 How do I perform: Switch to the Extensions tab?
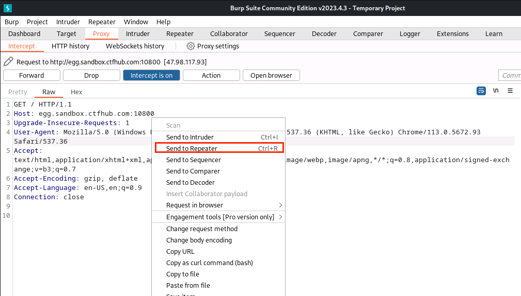coord(453,34)
